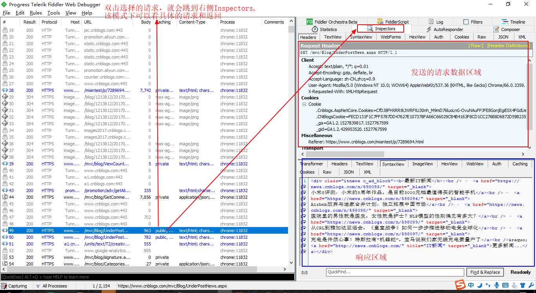Click the request headers scroll right arrow
Viewport: 536px width, 293px height.
point(523,154)
